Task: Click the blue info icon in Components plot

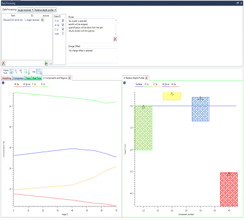Action: (x=3, y=82)
